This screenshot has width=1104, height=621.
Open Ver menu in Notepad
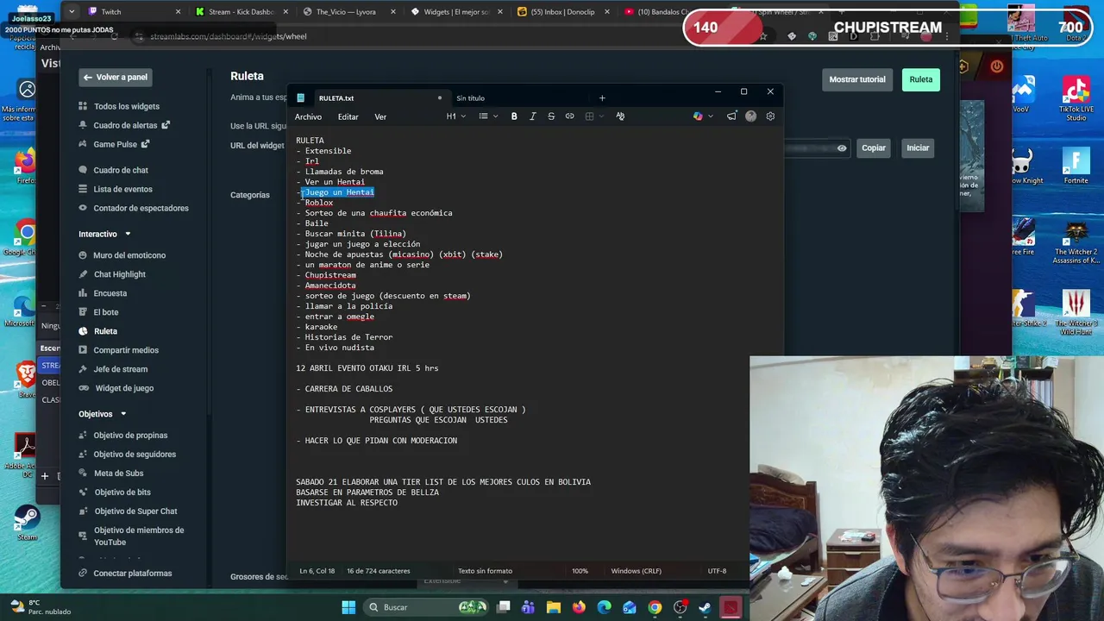(380, 116)
